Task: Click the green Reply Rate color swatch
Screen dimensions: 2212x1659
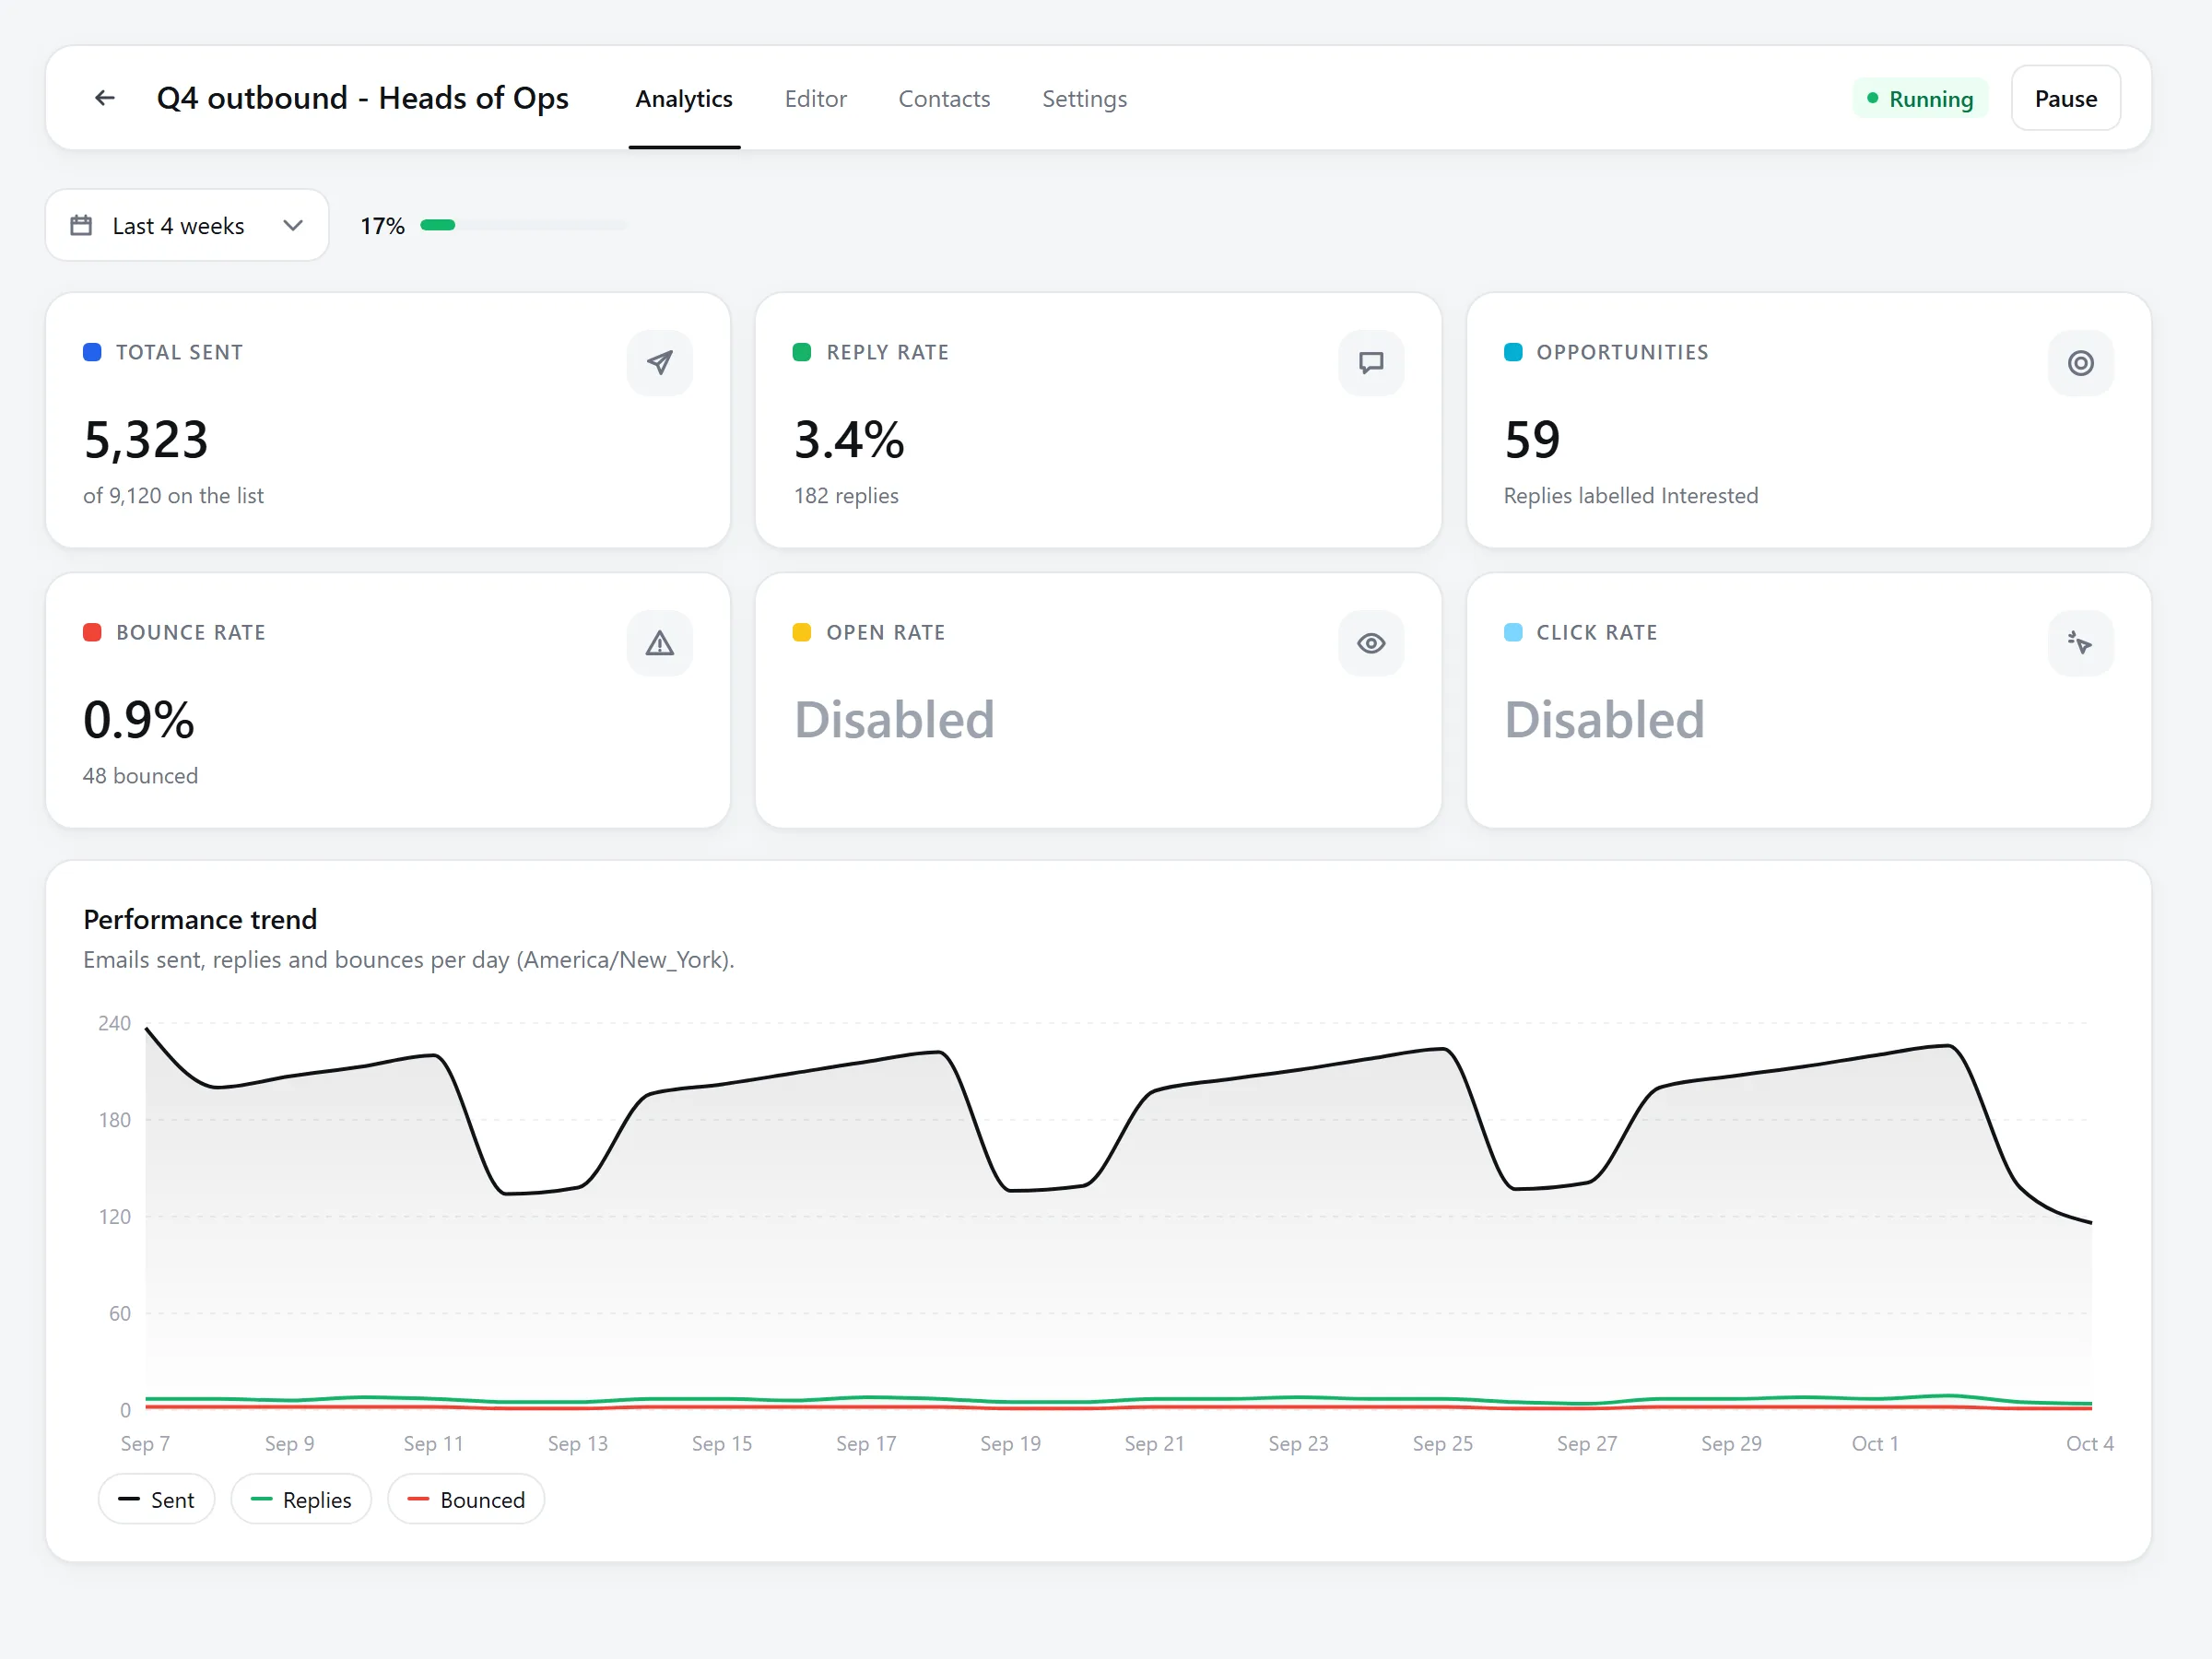Action: pos(801,352)
